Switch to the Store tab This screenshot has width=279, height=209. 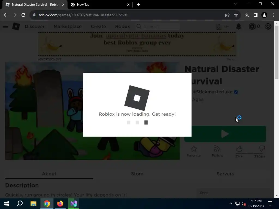point(137,174)
